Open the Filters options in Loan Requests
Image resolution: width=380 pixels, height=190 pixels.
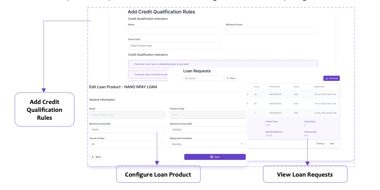click(x=231, y=78)
